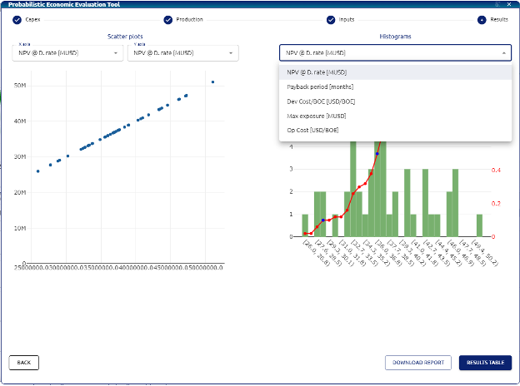Click the Production step checkmark icon
The height and width of the screenshot is (386, 520).
click(x=168, y=19)
